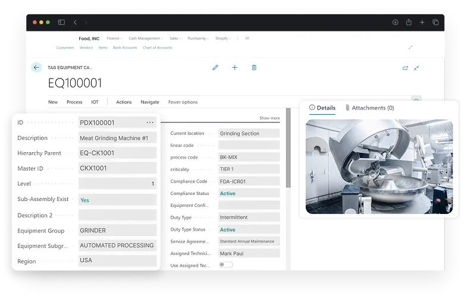Click the info icon on Details tab
471x302 pixels.
[x=312, y=108]
